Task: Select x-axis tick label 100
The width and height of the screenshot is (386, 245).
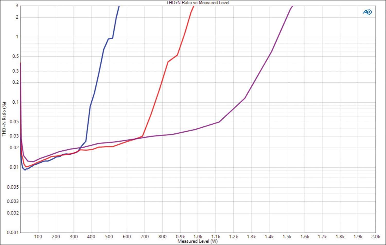Action: pyautogui.click(x=38, y=237)
